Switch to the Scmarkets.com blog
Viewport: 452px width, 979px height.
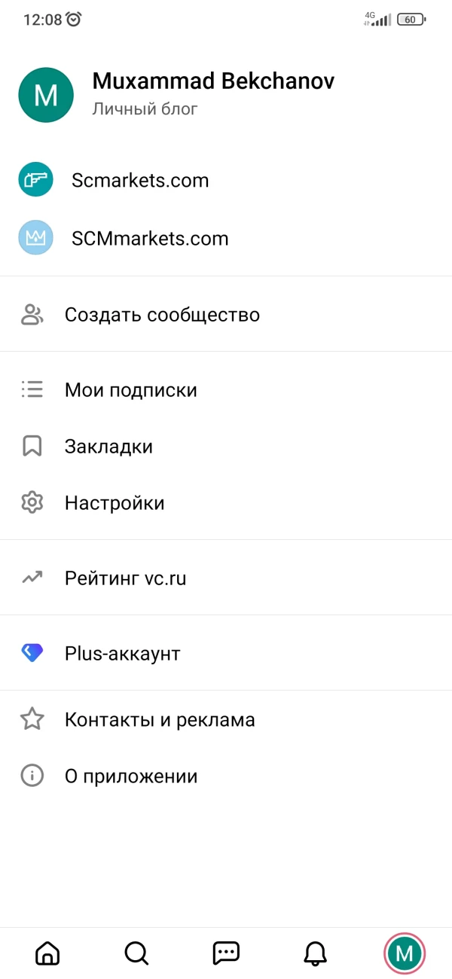pos(140,181)
